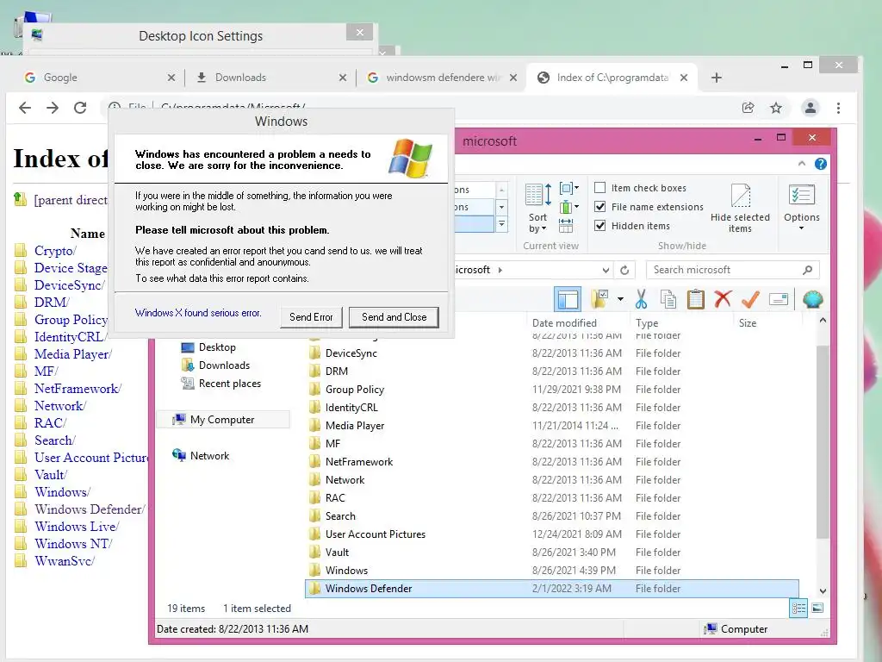Screen dimensions: 882x662
Task: Select Network in navigation pane
Action: click(209, 455)
